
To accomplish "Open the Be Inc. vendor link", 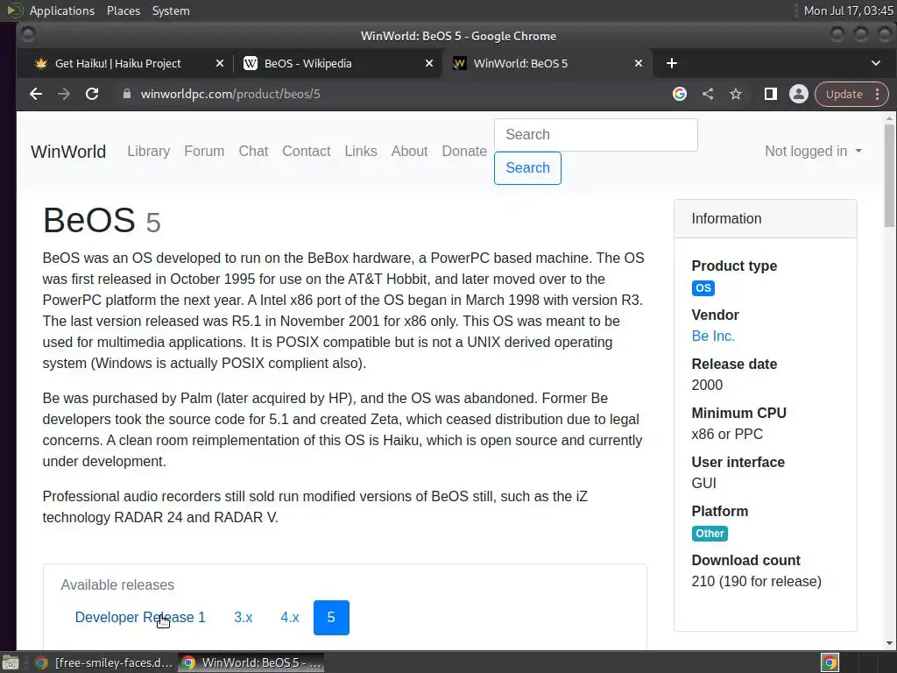I will point(713,336).
